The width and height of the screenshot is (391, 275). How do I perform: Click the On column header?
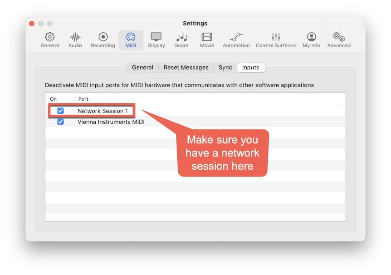click(54, 99)
